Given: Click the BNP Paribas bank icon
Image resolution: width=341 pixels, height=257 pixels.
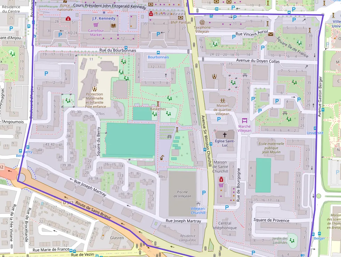Looking at the screenshot, I should click(x=180, y=17).
